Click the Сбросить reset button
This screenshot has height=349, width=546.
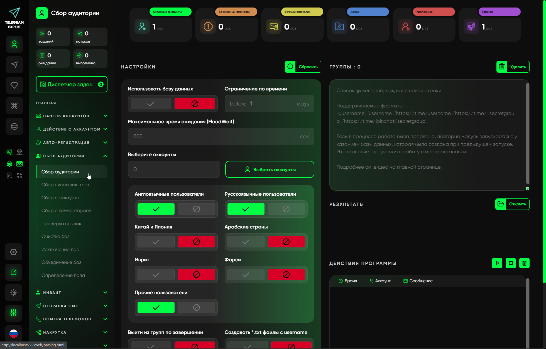coord(303,67)
